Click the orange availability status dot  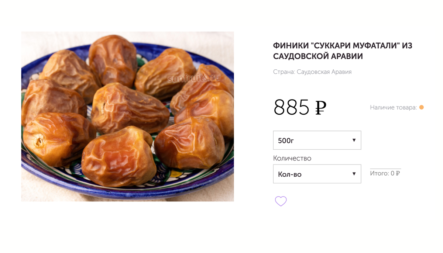coord(422,107)
